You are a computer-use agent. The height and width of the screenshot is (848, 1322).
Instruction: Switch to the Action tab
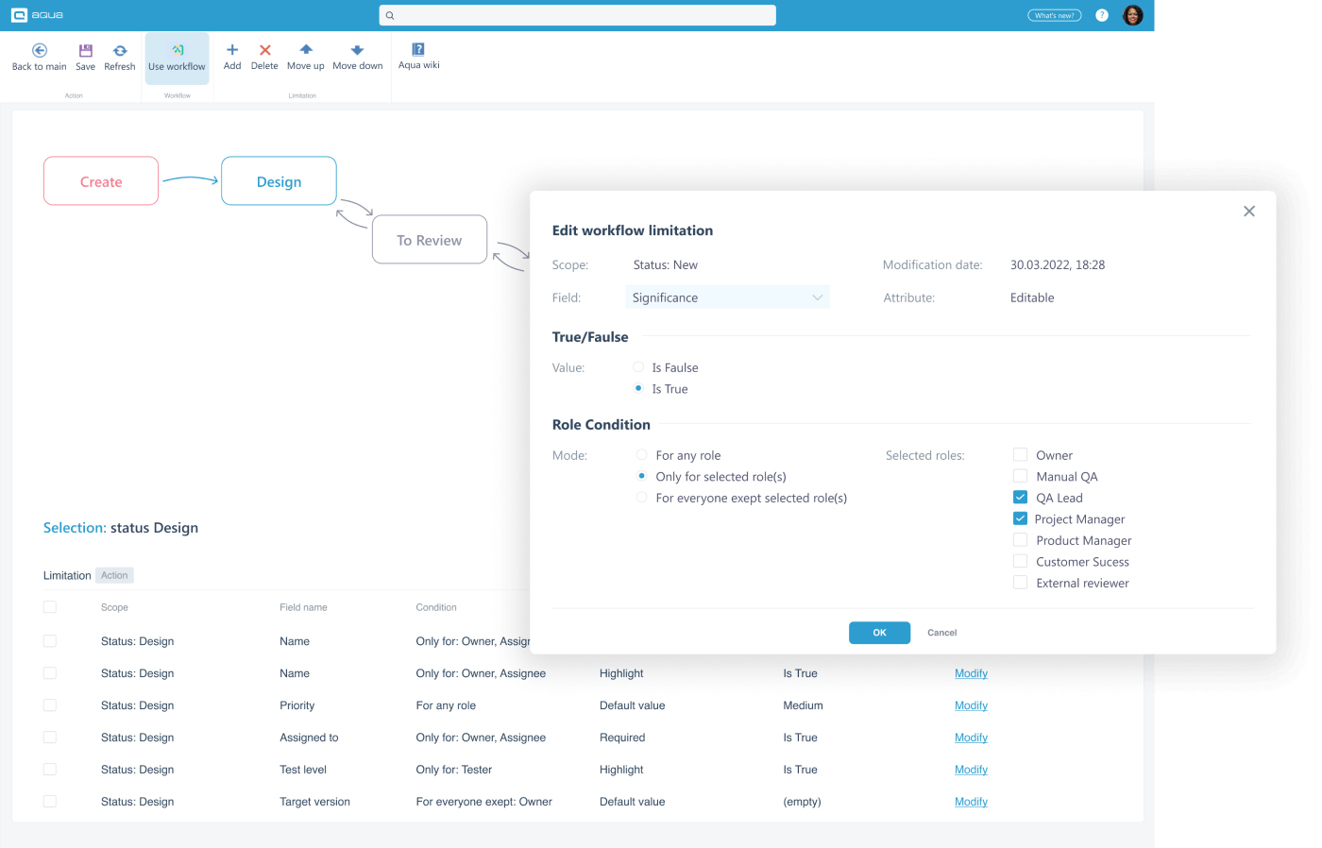click(x=114, y=575)
